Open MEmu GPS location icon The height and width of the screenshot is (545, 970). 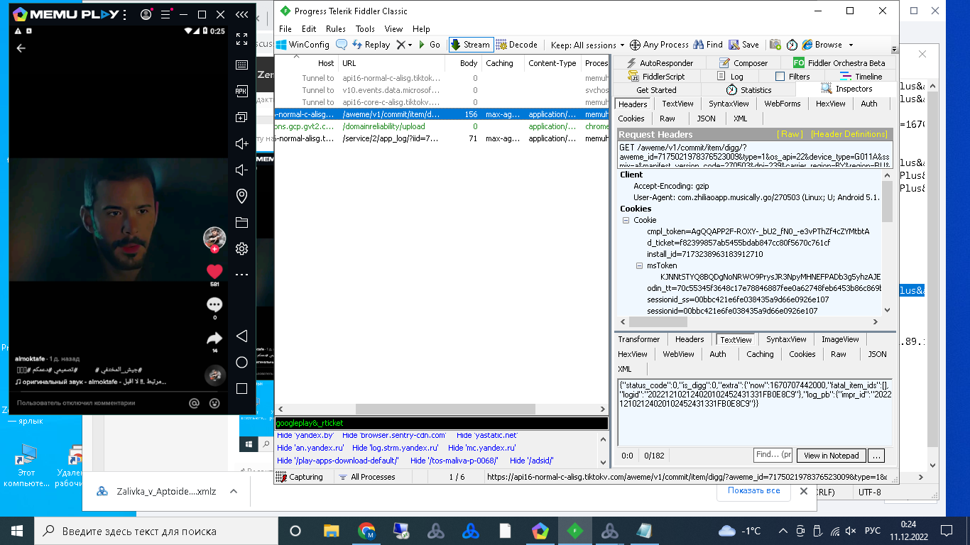click(241, 196)
